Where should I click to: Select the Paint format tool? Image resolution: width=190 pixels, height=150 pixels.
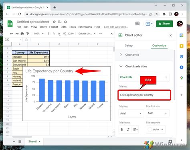pyautogui.click(x=28, y=34)
